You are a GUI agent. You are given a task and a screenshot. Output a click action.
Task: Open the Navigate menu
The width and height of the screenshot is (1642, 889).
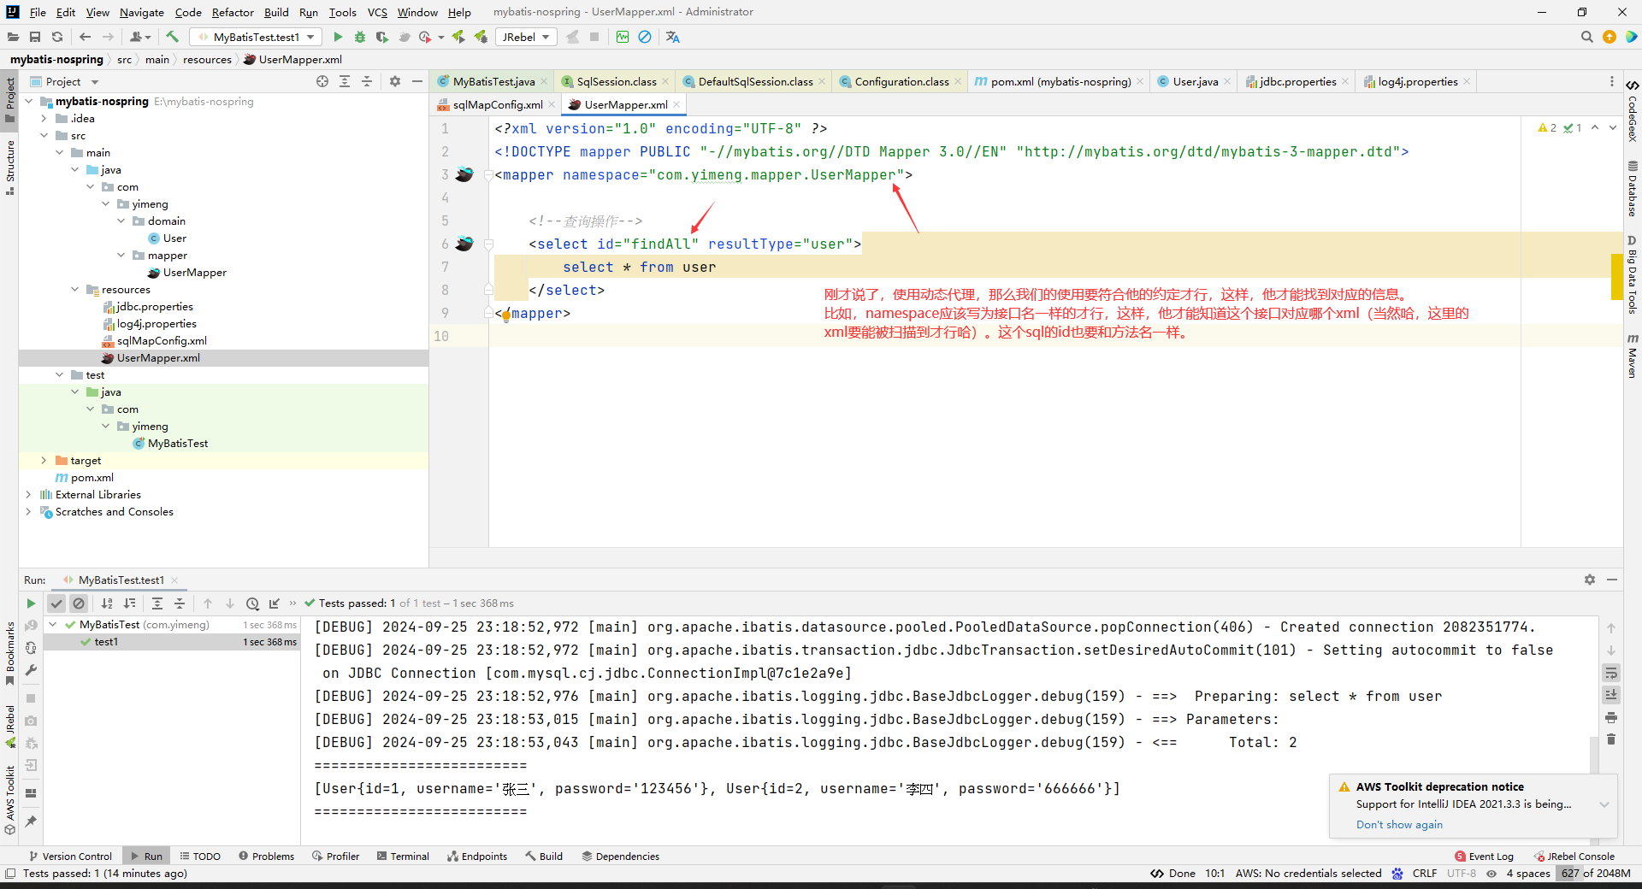coord(141,12)
